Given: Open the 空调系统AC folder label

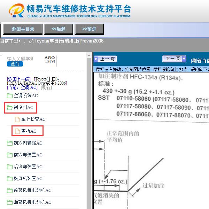Looking at the screenshot, I should 26,96.
